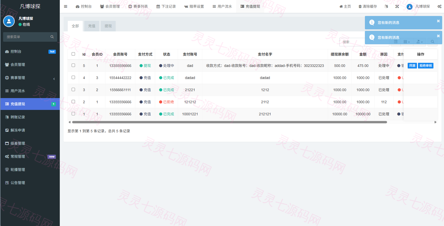Switch to the 充值 tab
This screenshot has height=226, width=444.
(92, 26)
